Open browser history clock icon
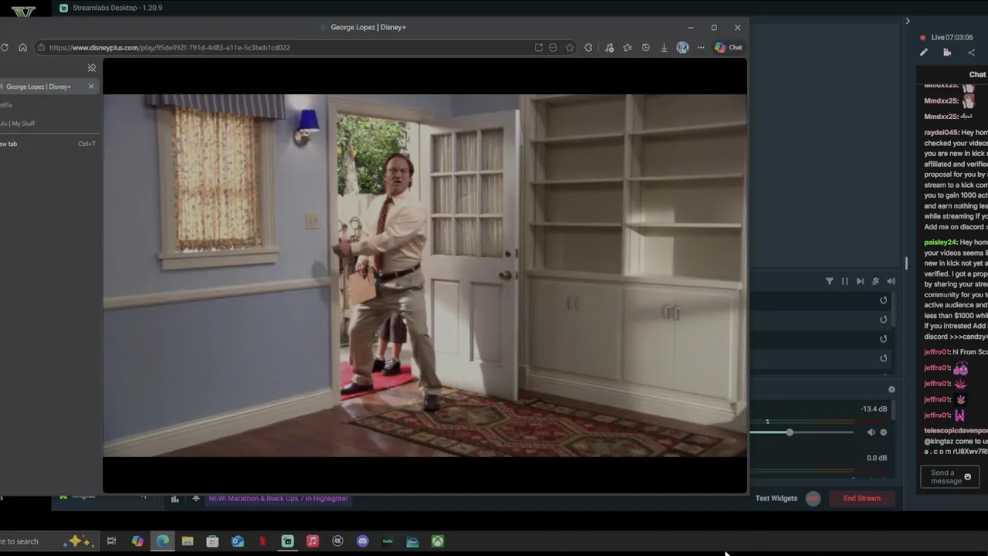Image resolution: width=988 pixels, height=556 pixels. pyautogui.click(x=645, y=47)
